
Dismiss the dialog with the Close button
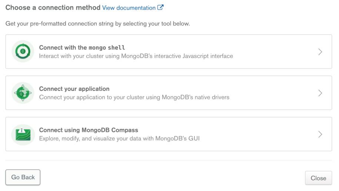point(319,178)
